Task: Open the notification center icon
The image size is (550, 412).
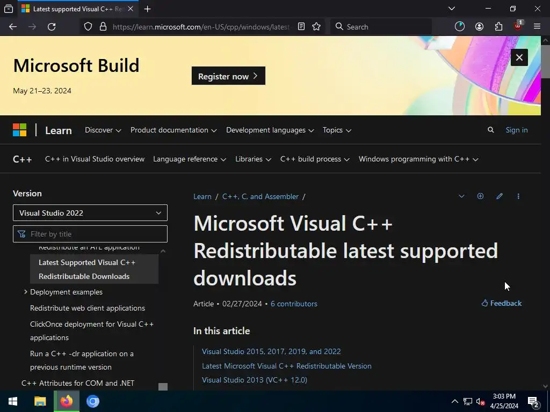Action: (533, 402)
